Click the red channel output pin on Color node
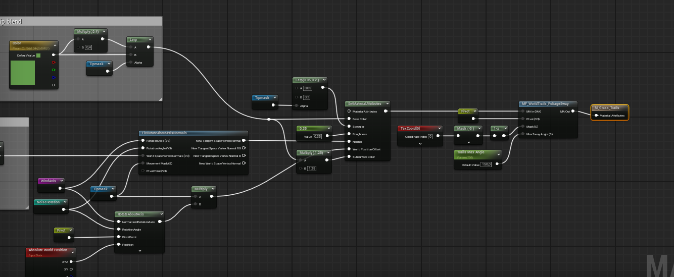This screenshot has width=674, height=277. [54, 63]
